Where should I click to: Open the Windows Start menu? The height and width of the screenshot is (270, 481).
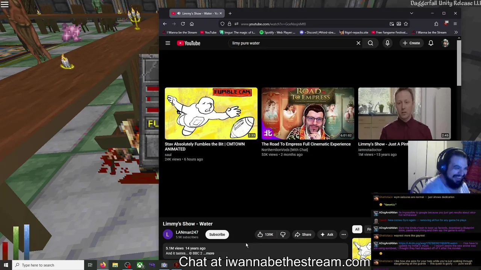(x=6, y=265)
